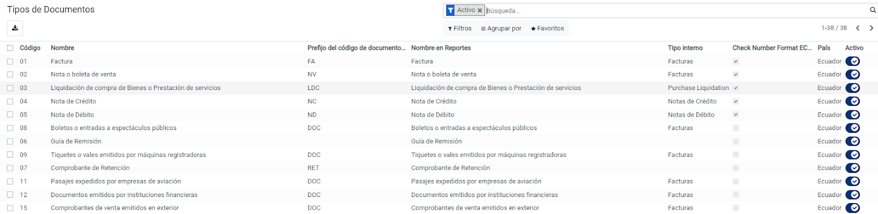Toggle Activo switch for Factura row
This screenshot has height=214, width=878.
click(x=853, y=61)
